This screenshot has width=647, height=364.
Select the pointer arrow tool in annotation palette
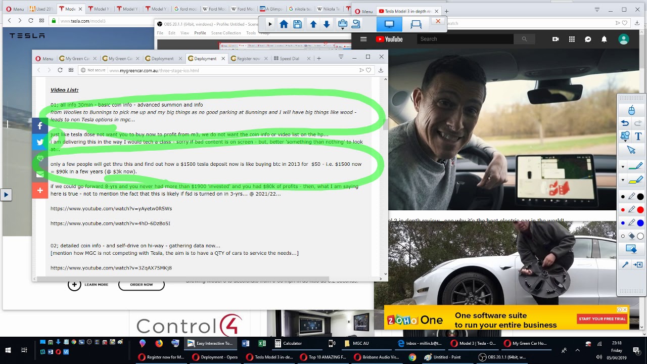(x=631, y=150)
